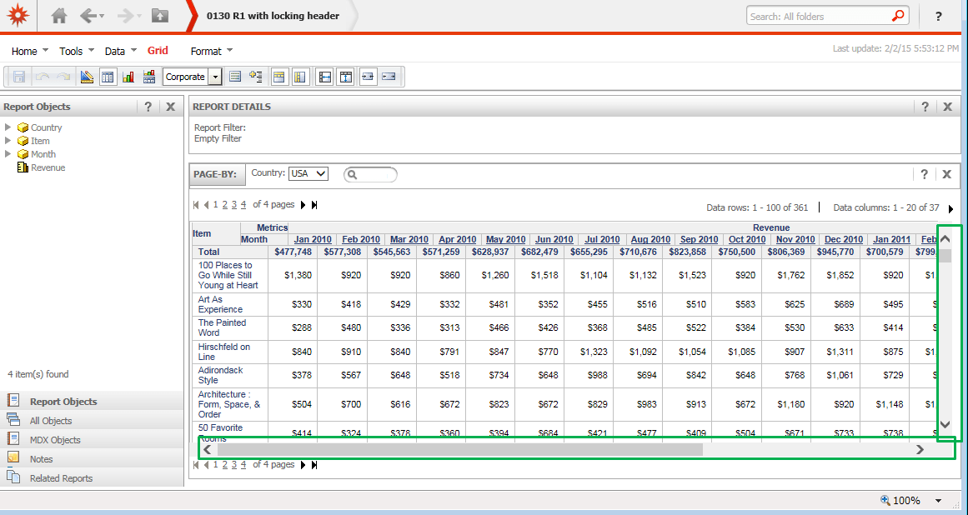Open the MDX Objects tab

(92, 440)
